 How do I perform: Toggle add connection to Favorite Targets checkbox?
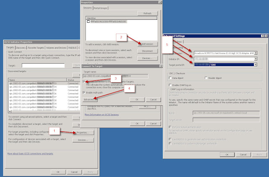pos(84,81)
